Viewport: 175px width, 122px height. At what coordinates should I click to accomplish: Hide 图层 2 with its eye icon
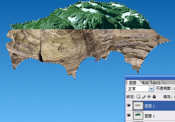pos(129,106)
